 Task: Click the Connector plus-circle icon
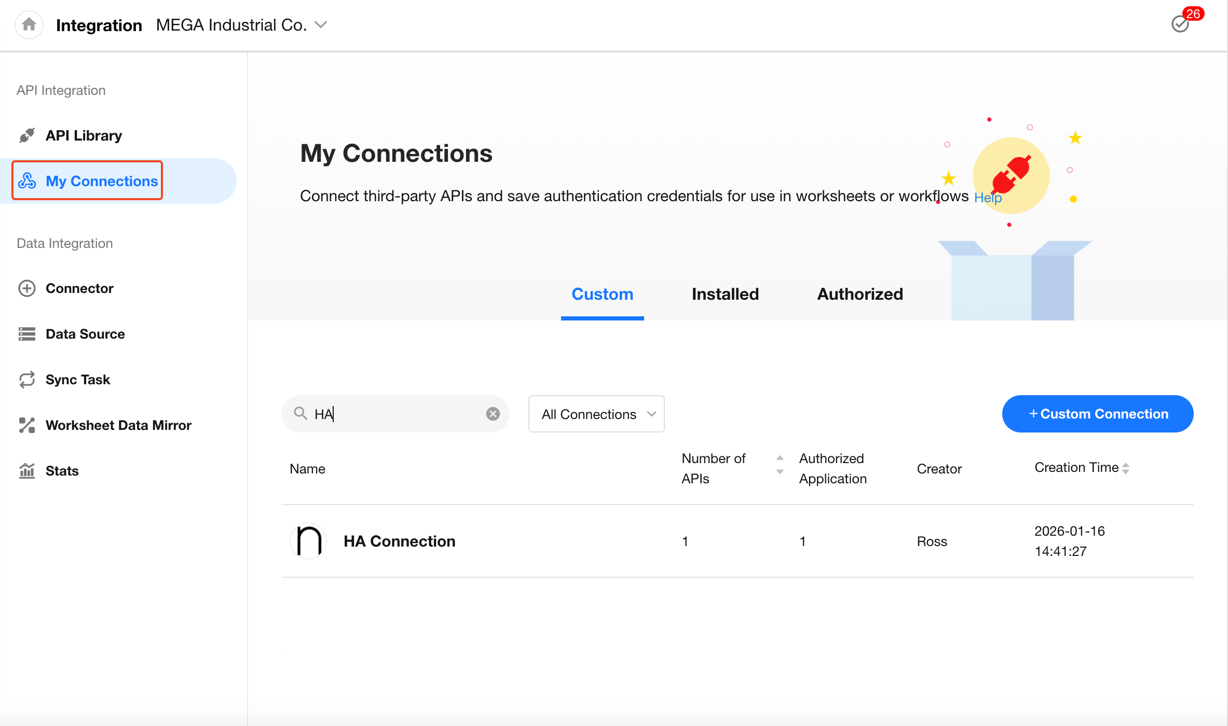[x=27, y=288]
